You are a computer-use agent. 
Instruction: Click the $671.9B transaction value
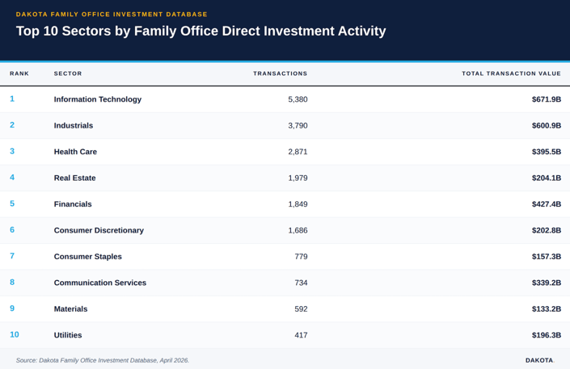pos(546,99)
